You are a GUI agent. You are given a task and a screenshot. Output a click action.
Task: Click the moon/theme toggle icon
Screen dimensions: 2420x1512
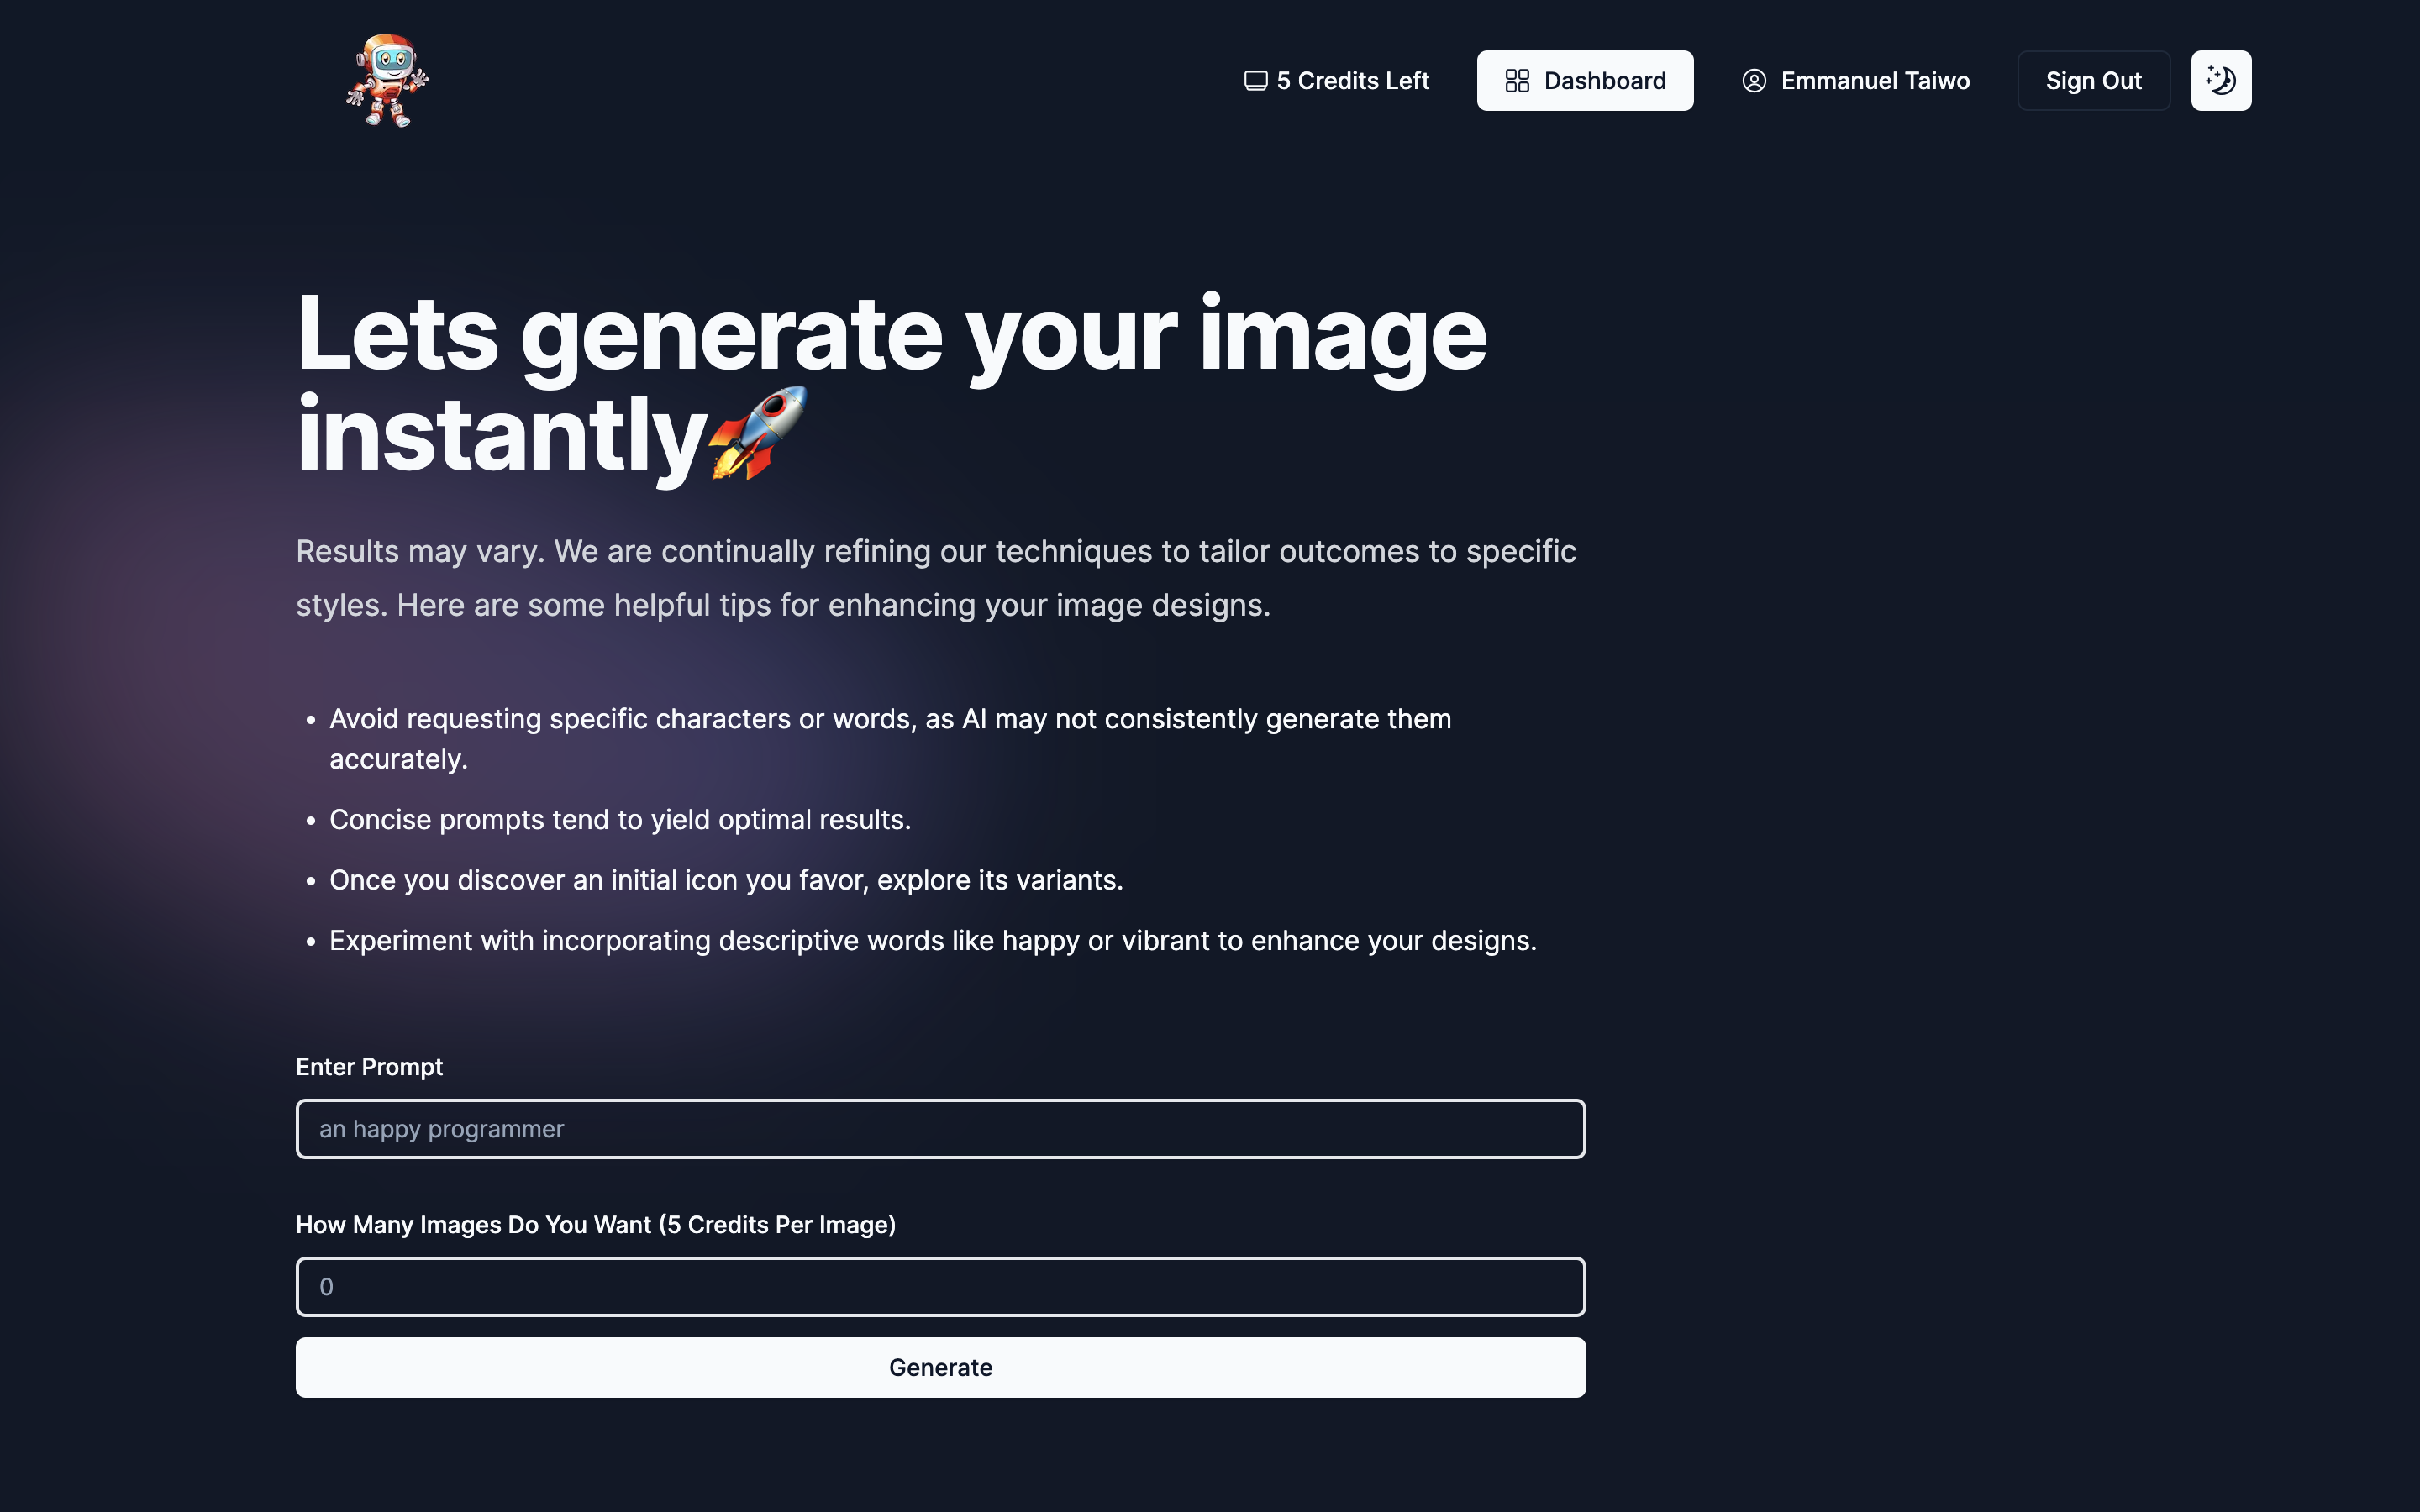point(2222,80)
